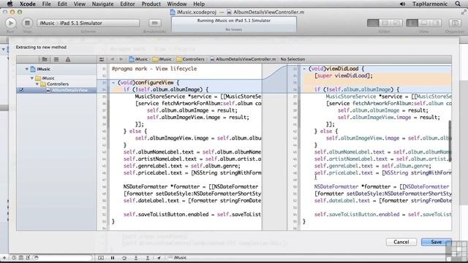Click the step over debug icon

click(124, 258)
